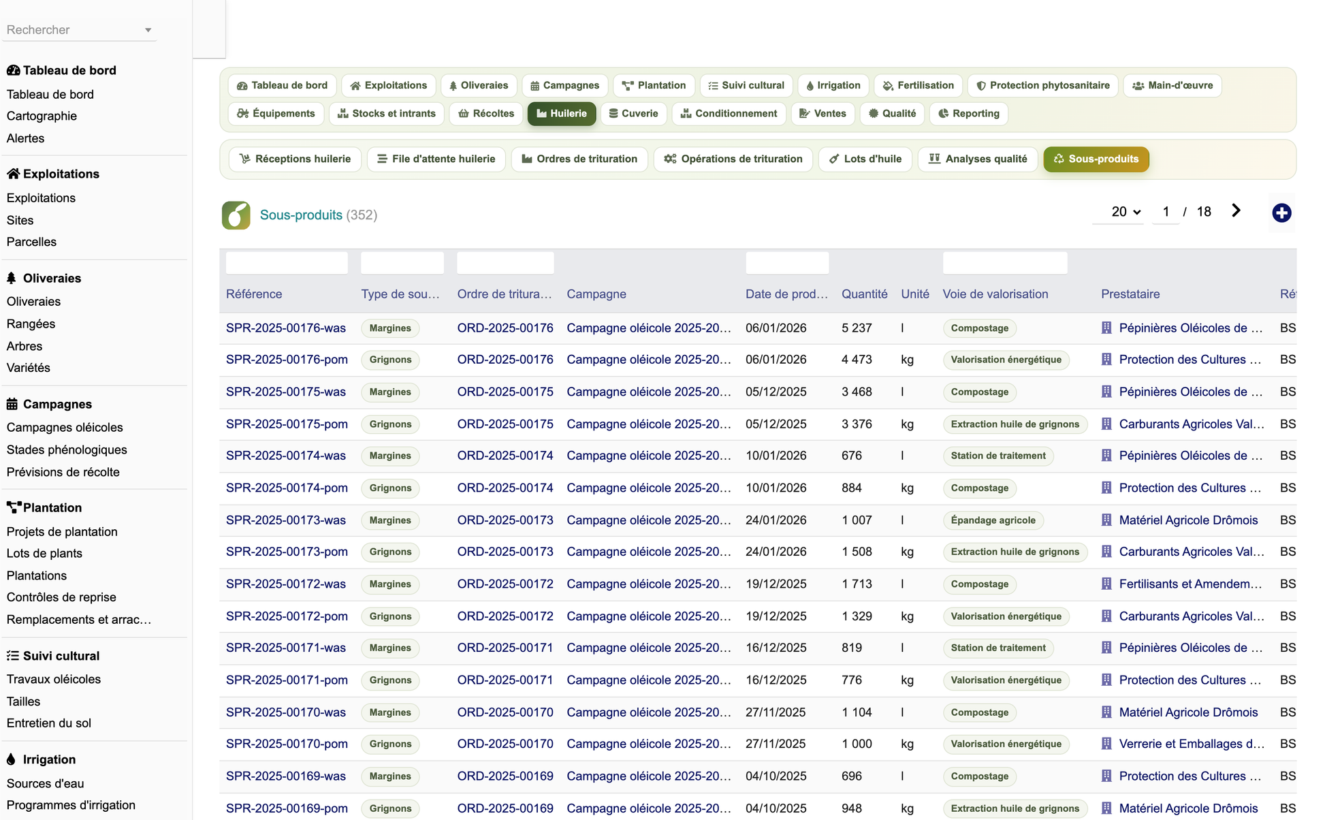Open the page size dropdown showing 20
Viewport: 1325px width, 820px height.
tap(1118, 212)
